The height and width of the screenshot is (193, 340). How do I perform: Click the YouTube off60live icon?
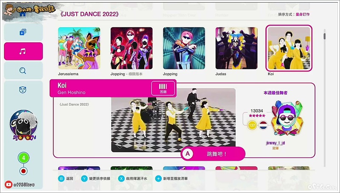pos(8,184)
